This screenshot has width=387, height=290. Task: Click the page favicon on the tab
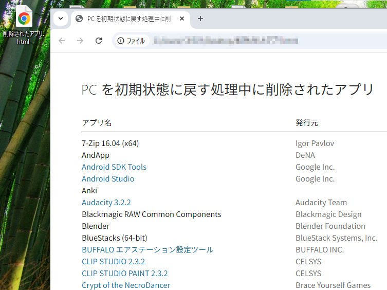coord(79,19)
